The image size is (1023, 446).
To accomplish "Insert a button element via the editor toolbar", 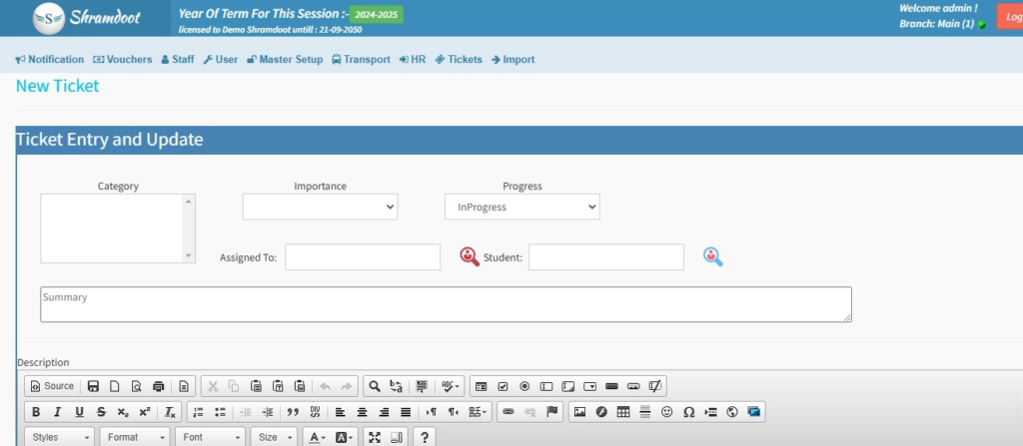I will click(611, 386).
